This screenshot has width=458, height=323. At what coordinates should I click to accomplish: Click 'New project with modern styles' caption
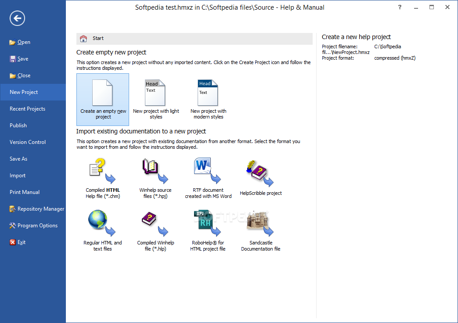[x=209, y=114]
